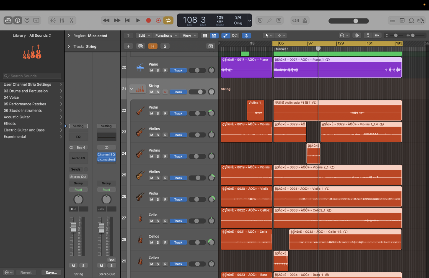The width and height of the screenshot is (429, 278).
Task: Expand the Track inspector disclosure triangle
Action: pyautogui.click(x=69, y=46)
